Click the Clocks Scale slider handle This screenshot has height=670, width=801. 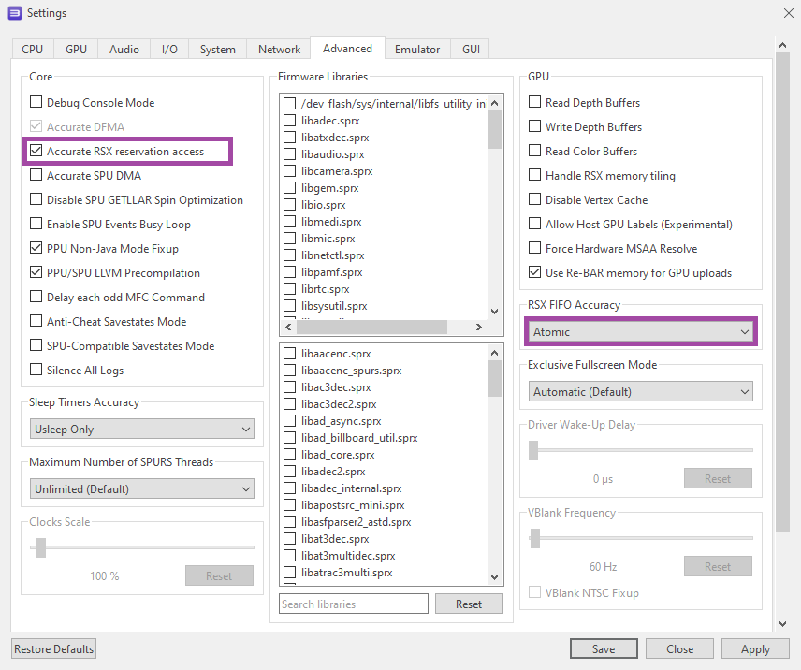coord(41,547)
